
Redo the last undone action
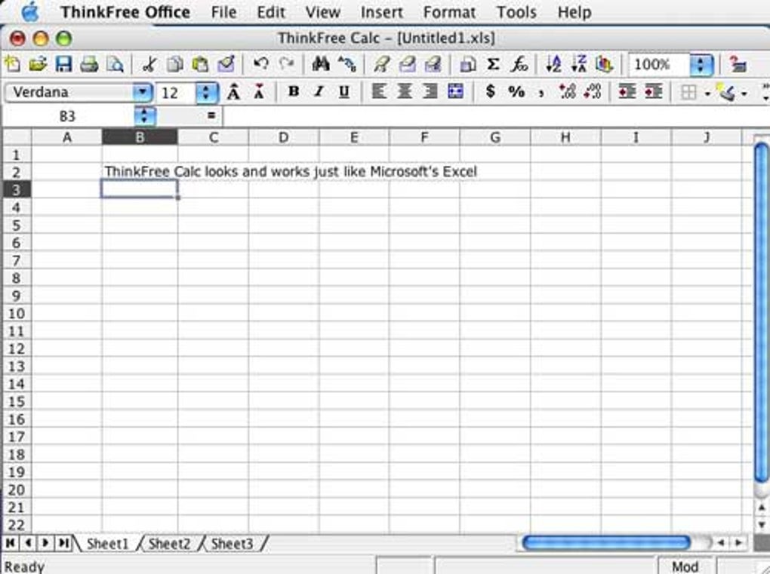[286, 64]
